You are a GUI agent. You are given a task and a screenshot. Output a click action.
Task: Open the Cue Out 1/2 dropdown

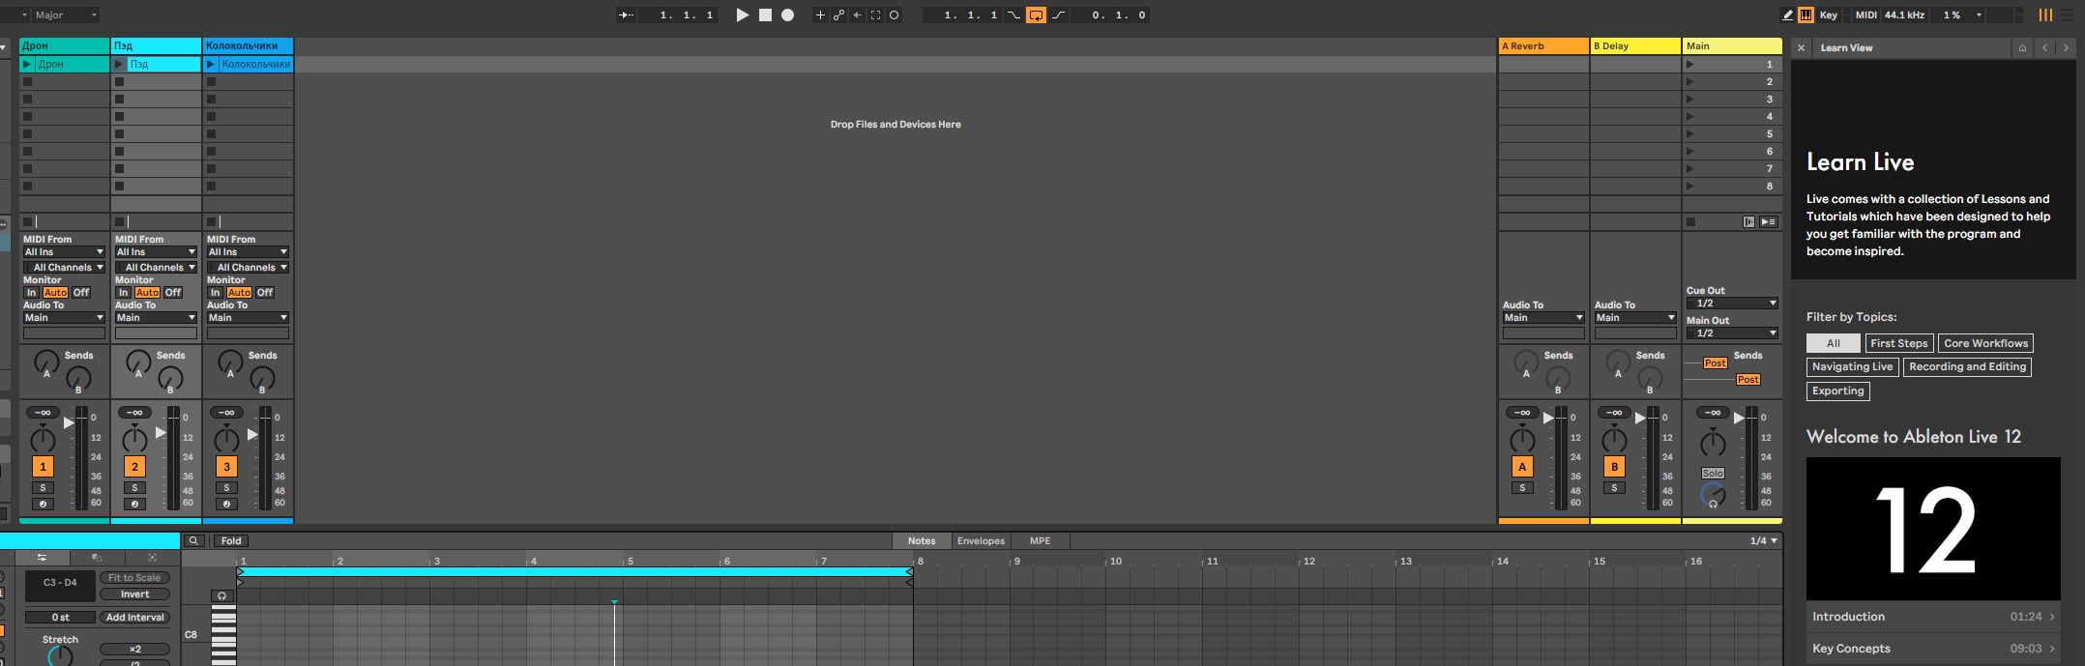click(x=1733, y=304)
